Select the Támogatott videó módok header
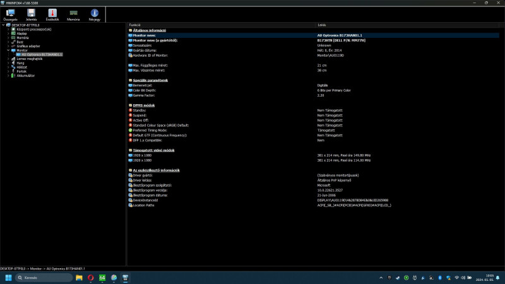The width and height of the screenshot is (505, 284). 153,150
